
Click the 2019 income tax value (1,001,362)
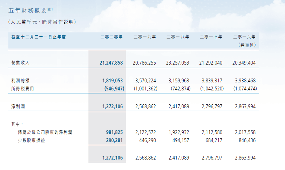[145, 89]
